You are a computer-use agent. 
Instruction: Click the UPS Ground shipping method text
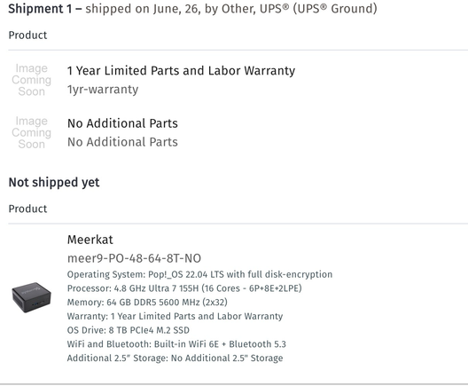335,9
